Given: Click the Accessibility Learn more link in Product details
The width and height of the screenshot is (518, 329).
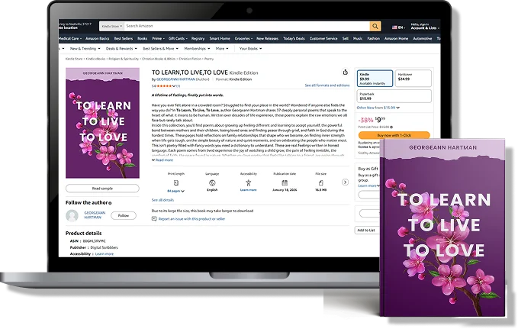Looking at the screenshot, I should [104, 254].
